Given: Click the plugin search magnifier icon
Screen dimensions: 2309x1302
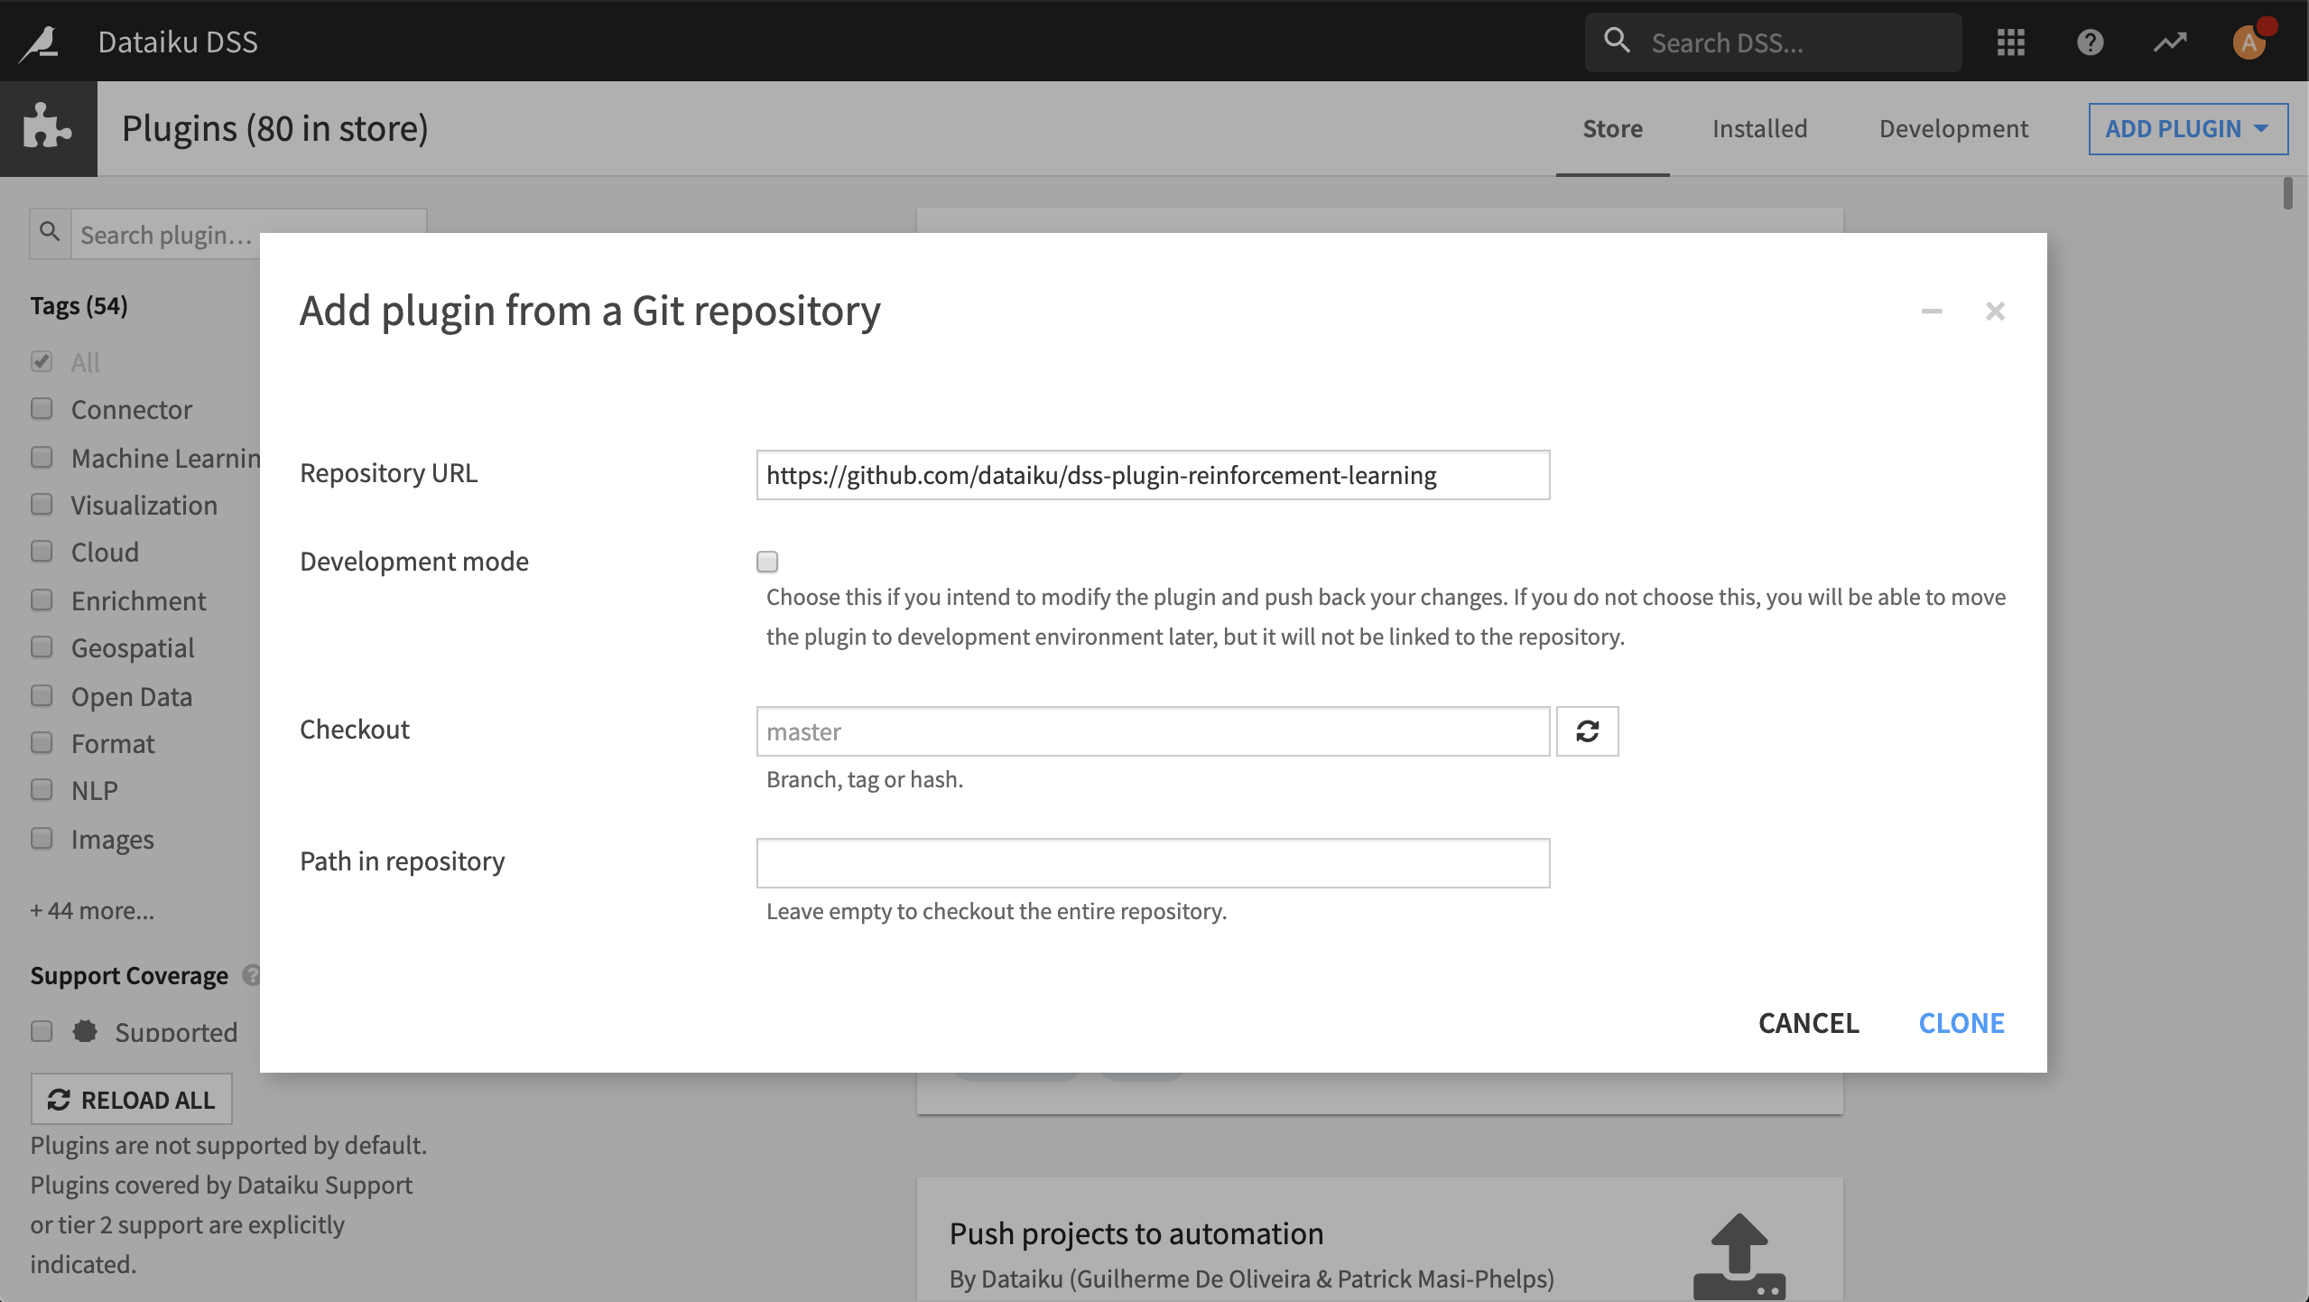Looking at the screenshot, I should pos(51,233).
